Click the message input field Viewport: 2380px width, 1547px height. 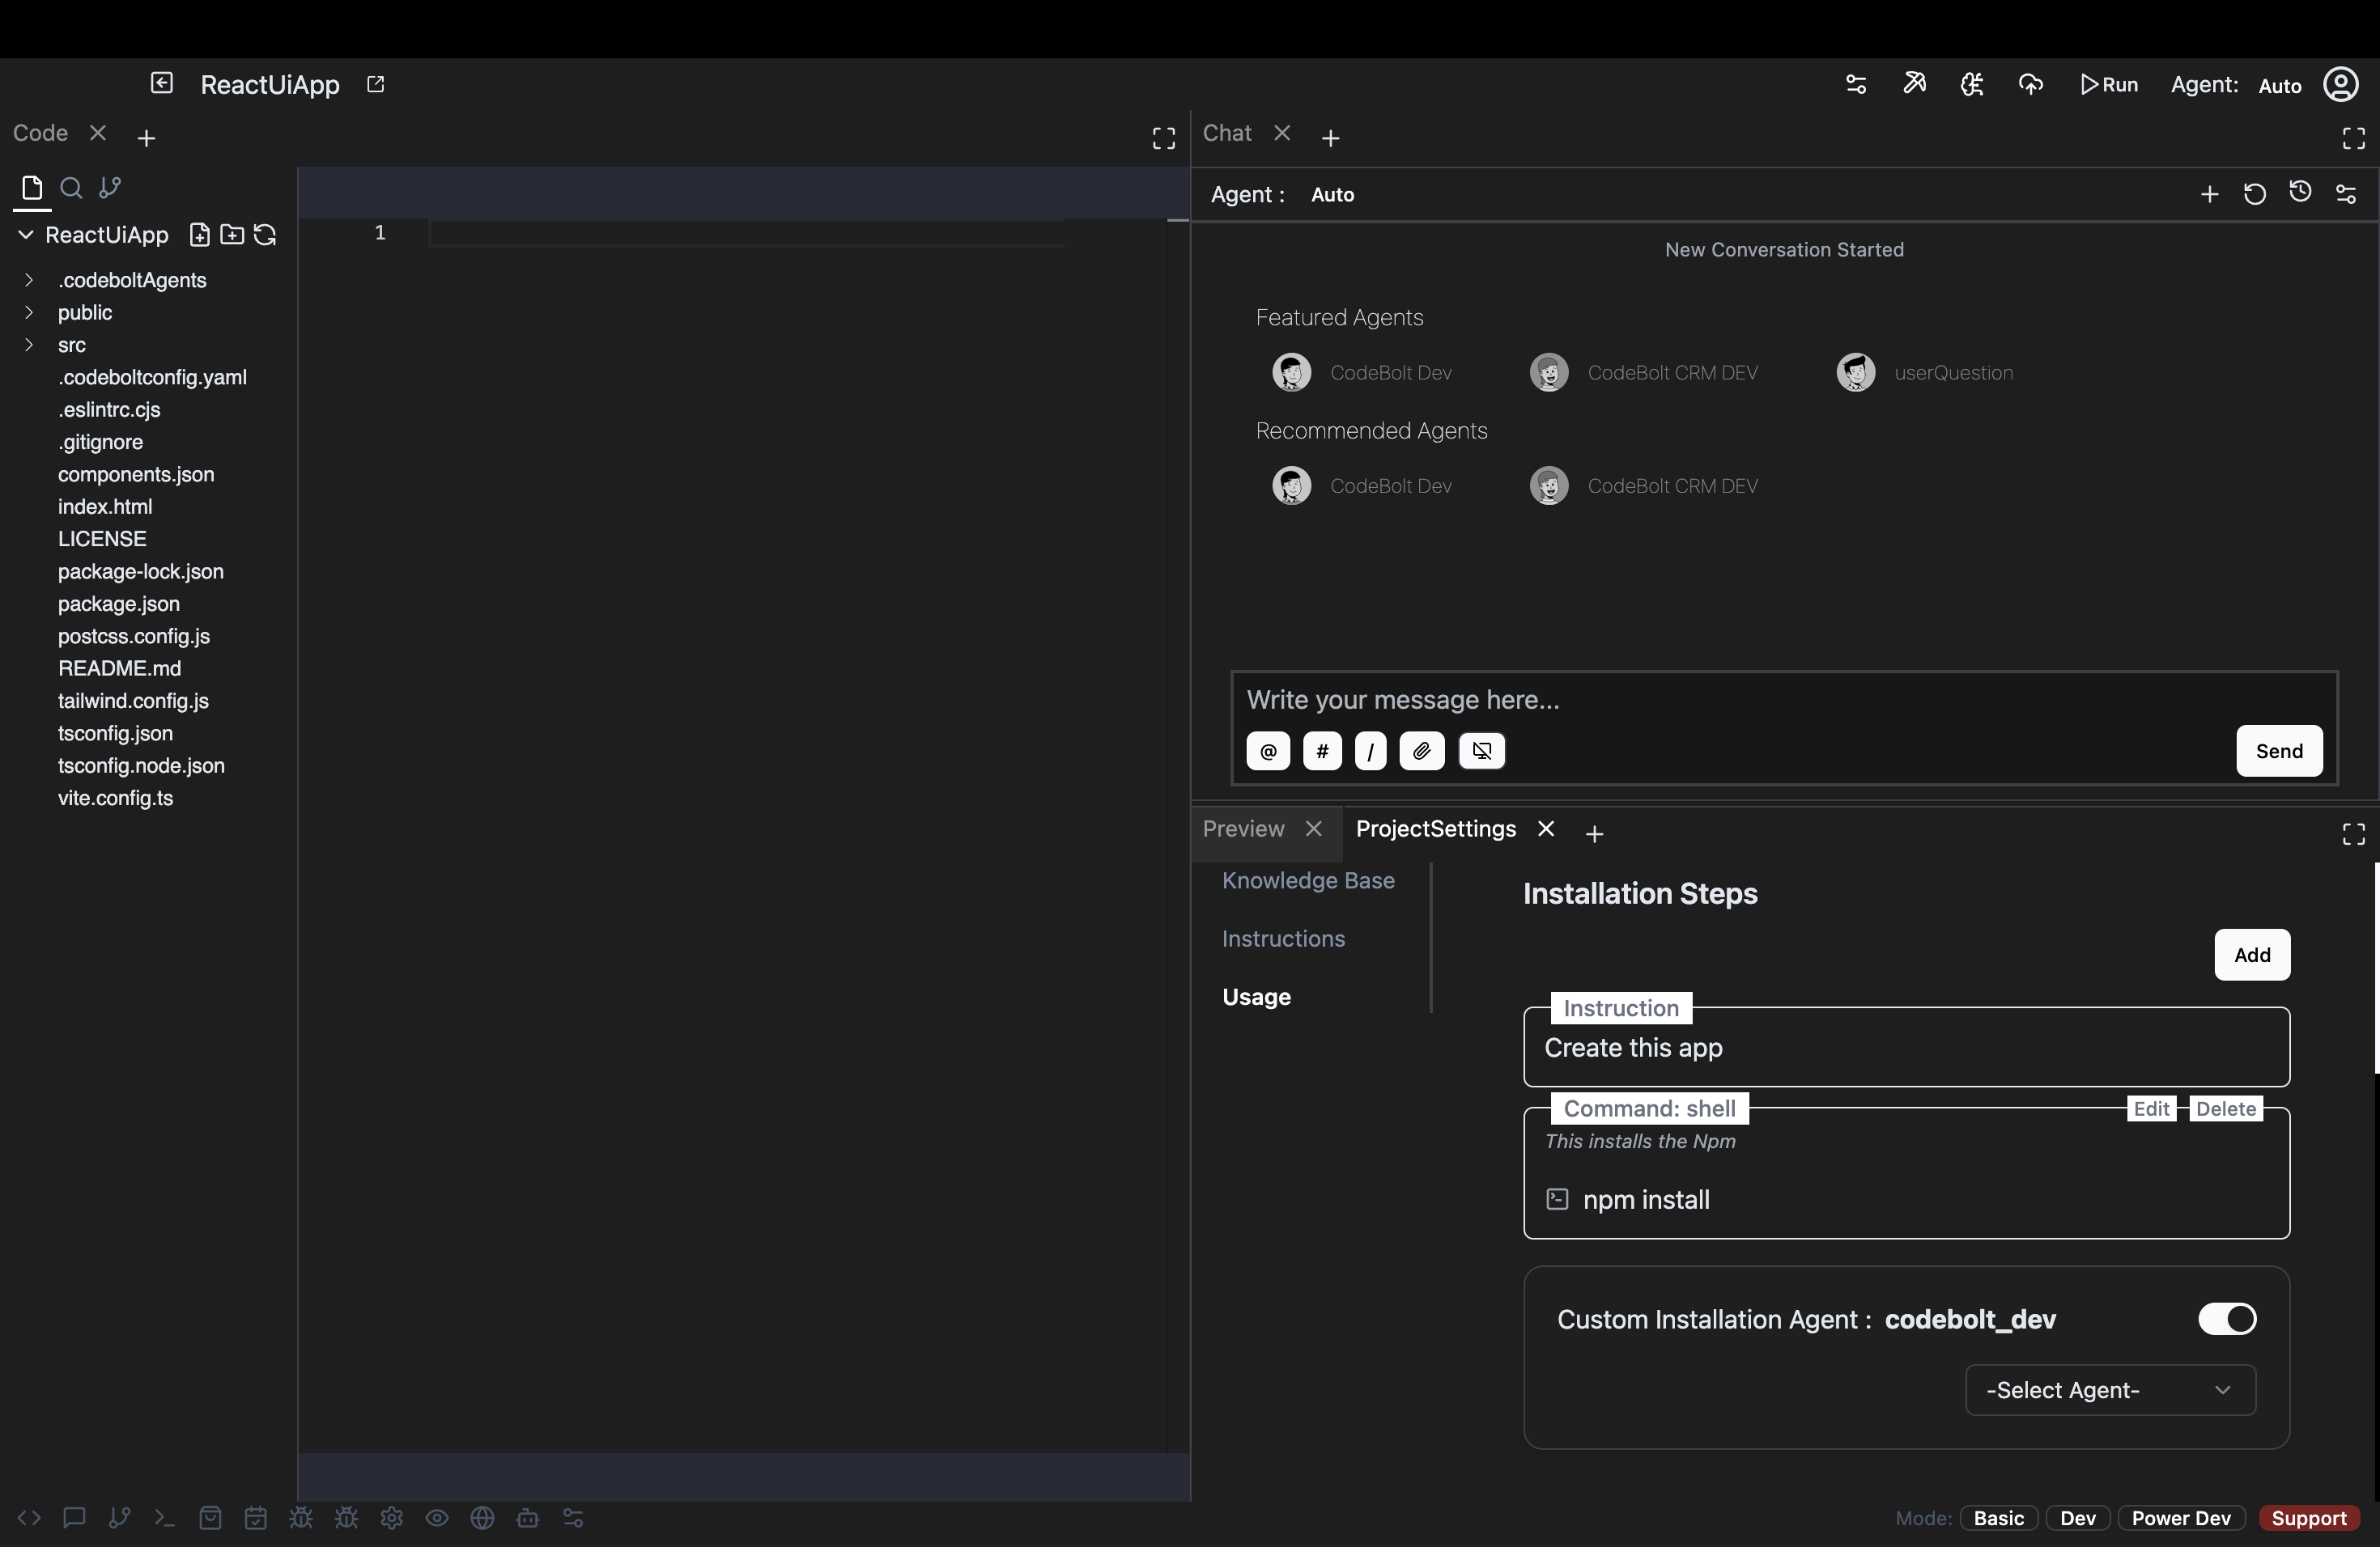coord(1784,700)
